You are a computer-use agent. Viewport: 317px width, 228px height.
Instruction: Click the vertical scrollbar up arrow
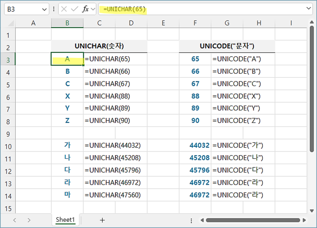click(x=312, y=22)
